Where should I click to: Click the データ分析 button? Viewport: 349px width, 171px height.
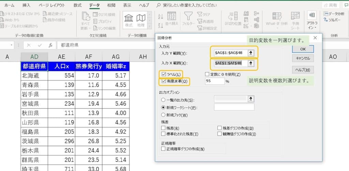[x=334, y=14]
